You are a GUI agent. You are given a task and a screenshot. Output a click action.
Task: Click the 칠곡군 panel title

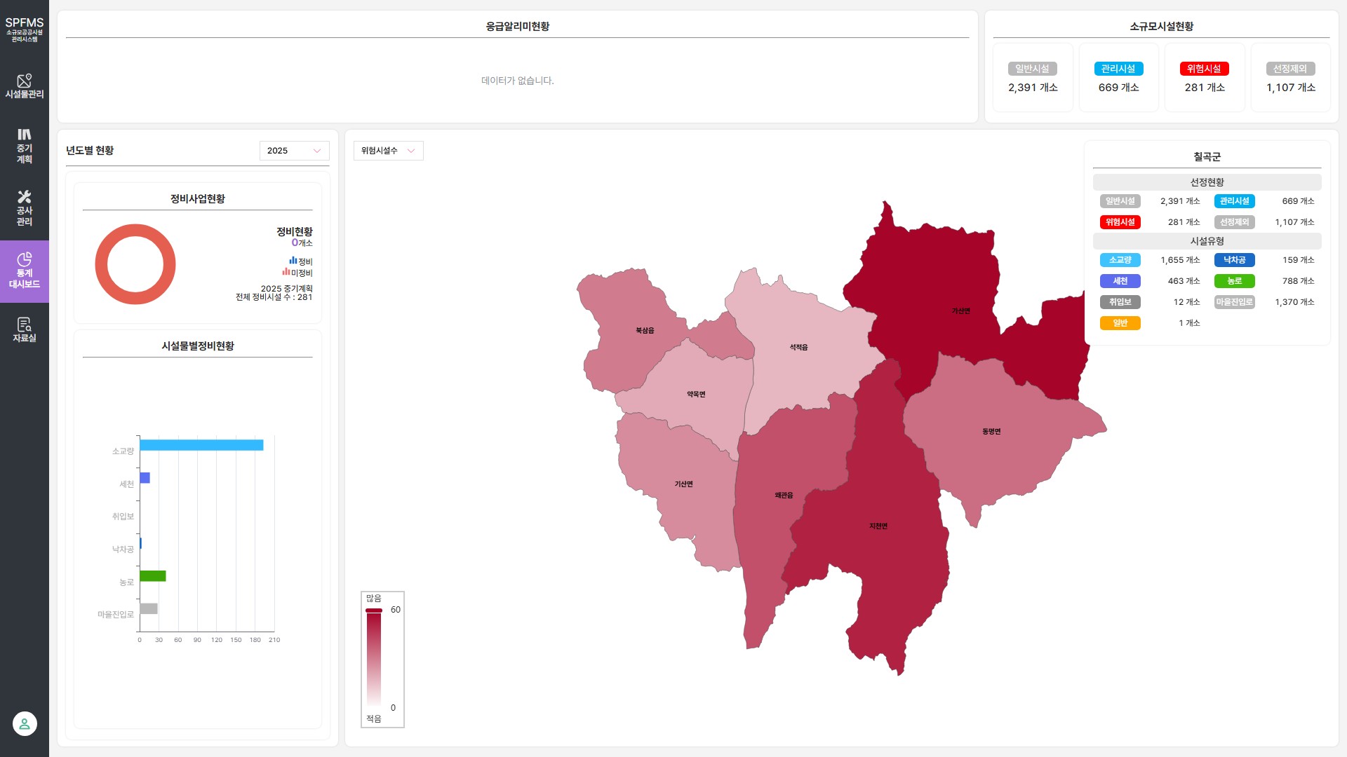tap(1207, 157)
